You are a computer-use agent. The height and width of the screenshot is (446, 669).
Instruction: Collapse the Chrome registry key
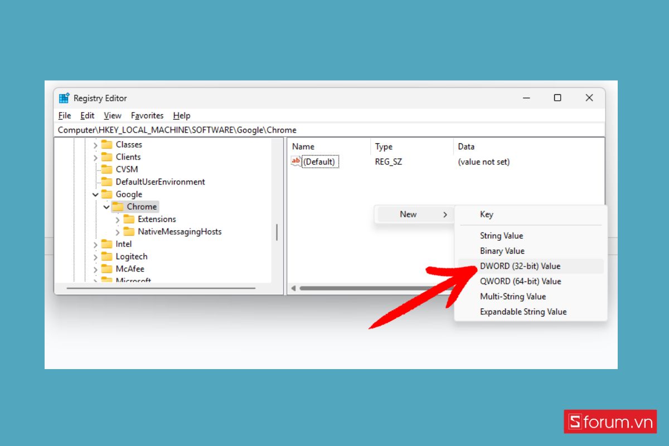click(x=106, y=207)
